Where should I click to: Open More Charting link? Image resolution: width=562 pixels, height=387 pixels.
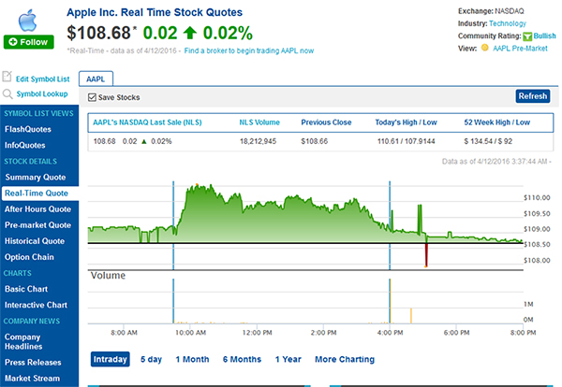[345, 360]
